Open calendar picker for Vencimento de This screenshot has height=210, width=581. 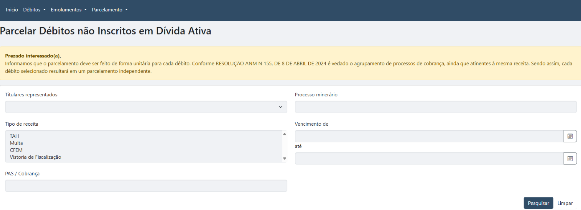pos(570,136)
